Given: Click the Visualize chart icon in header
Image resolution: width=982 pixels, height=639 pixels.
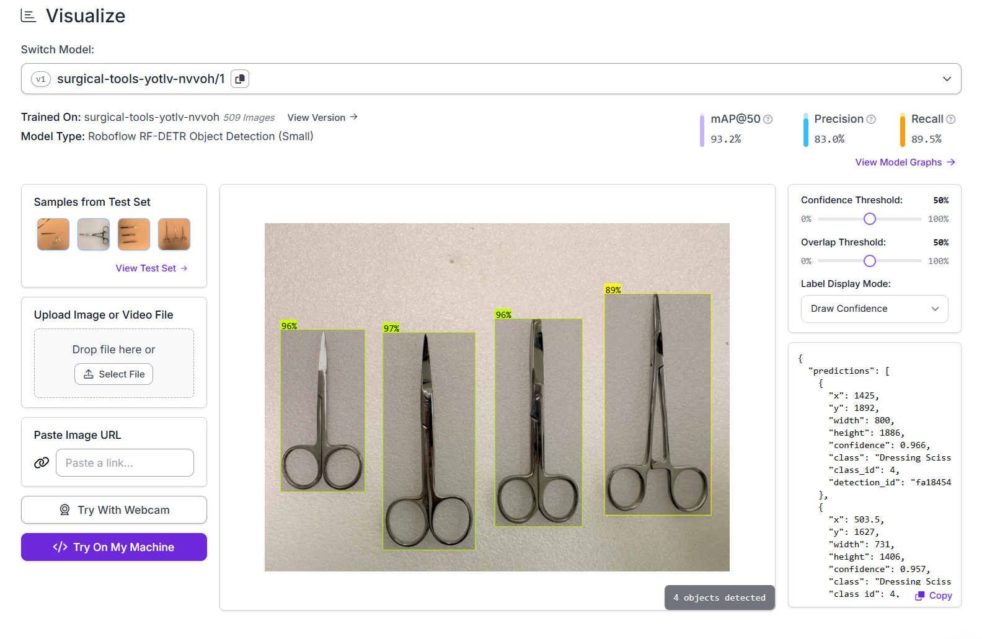Looking at the screenshot, I should click(29, 15).
